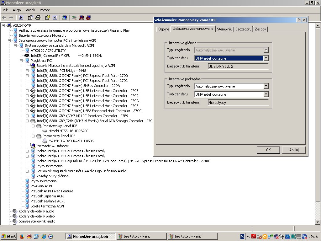Click the Hitachi hard disk drive icon
Screen dimensions: 321x241
tap(45, 131)
